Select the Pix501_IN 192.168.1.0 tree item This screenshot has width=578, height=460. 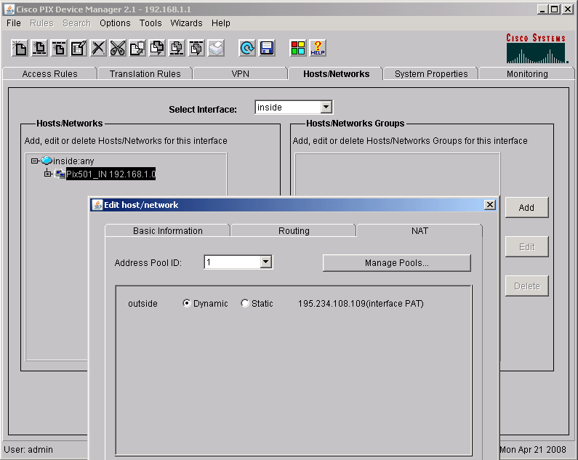point(111,174)
